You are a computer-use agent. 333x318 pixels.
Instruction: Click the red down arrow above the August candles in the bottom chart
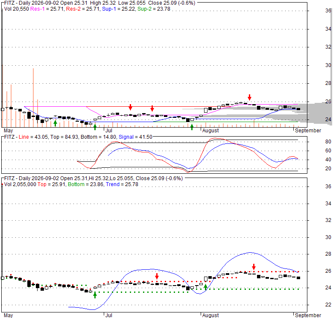pos(254,267)
